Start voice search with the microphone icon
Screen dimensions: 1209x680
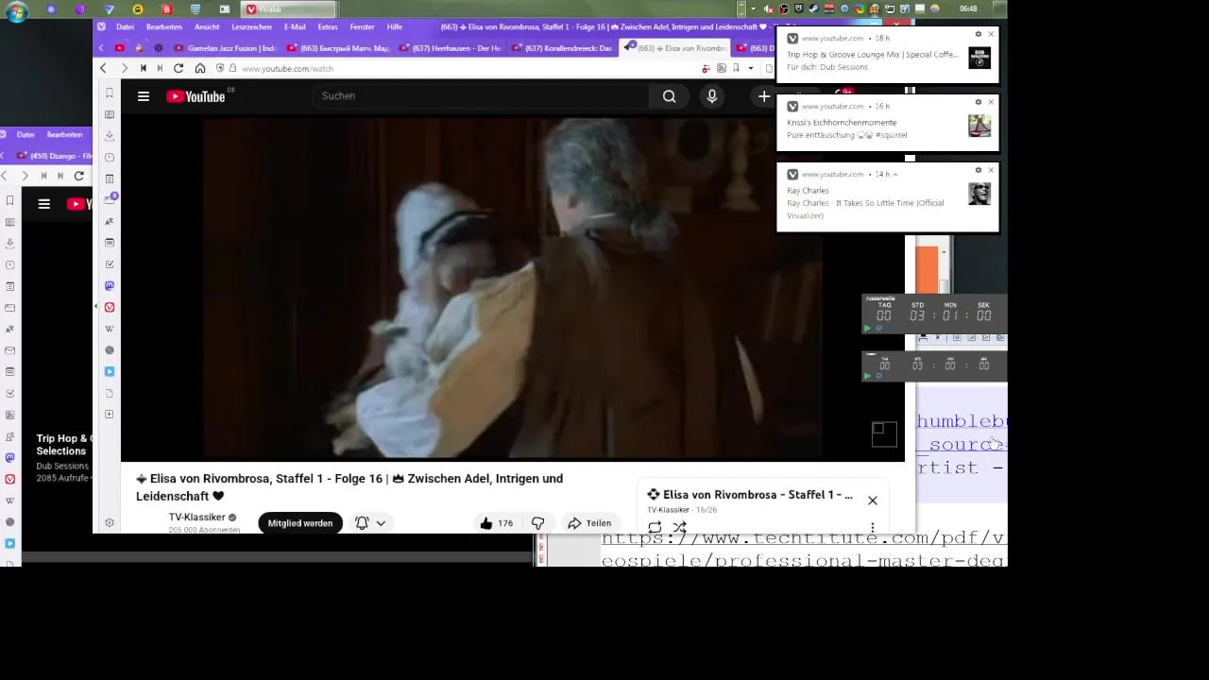pyautogui.click(x=712, y=96)
